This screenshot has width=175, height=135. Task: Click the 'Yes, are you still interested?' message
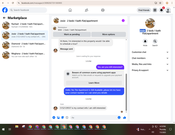110,67
